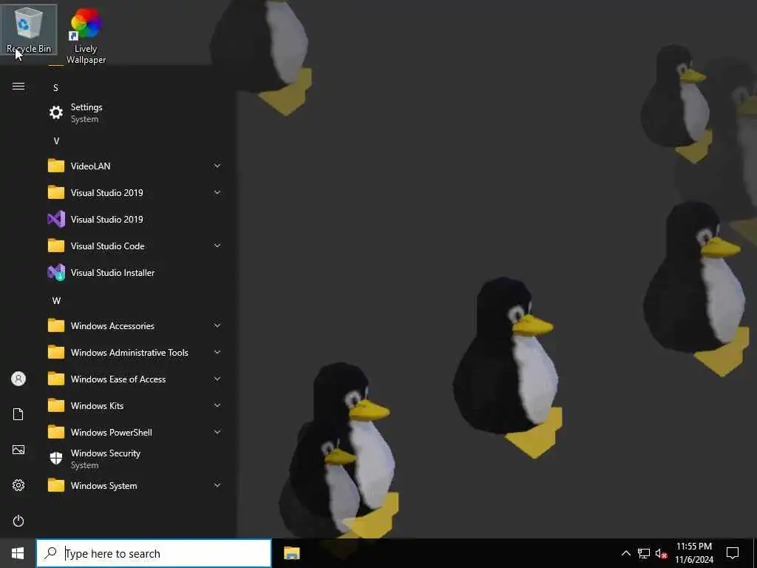This screenshot has height=568, width=757.
Task: Click the Windows Kits folder icon
Action: point(56,406)
